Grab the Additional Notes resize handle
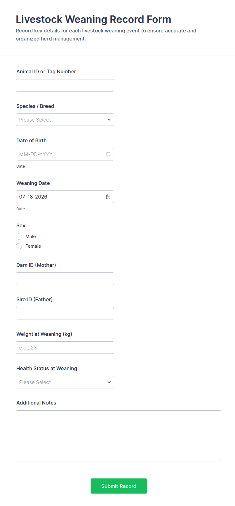 pos(219,459)
